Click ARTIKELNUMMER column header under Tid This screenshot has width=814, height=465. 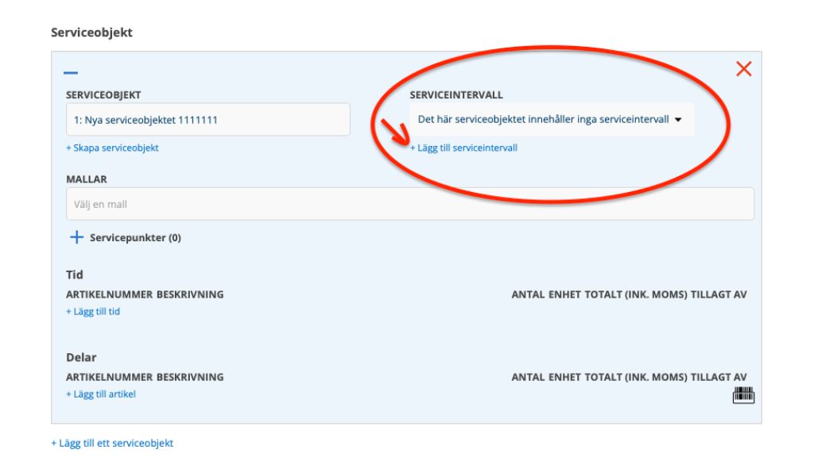coord(109,294)
